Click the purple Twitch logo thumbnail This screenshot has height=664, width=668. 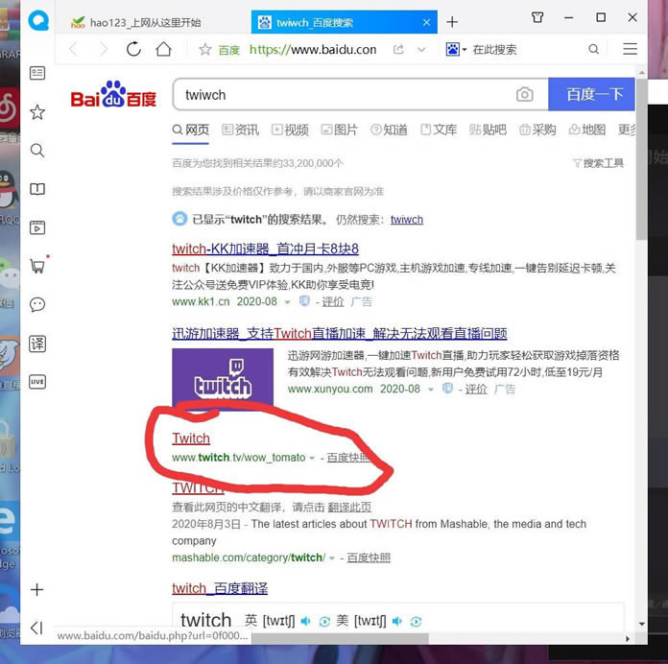(223, 377)
